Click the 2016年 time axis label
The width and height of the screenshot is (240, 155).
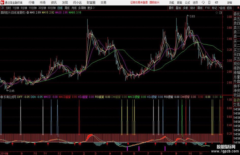point(4,153)
